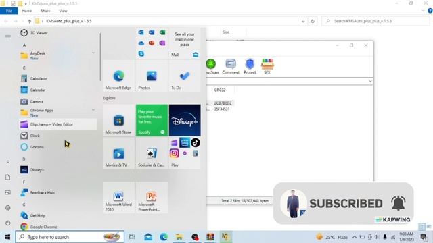Viewport: 433px width, 243px height.
Task: Expand the Start menu hamburger icon
Action: point(8,36)
